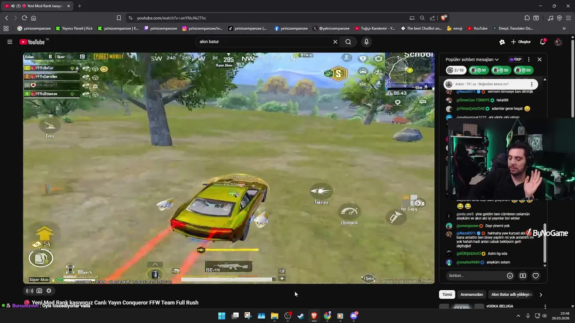Open the apps grid in bookmarks bar
This screenshot has width=575, height=323.
[x=6, y=28]
